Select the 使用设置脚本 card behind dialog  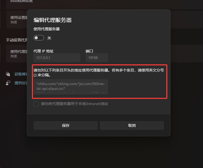16,20
